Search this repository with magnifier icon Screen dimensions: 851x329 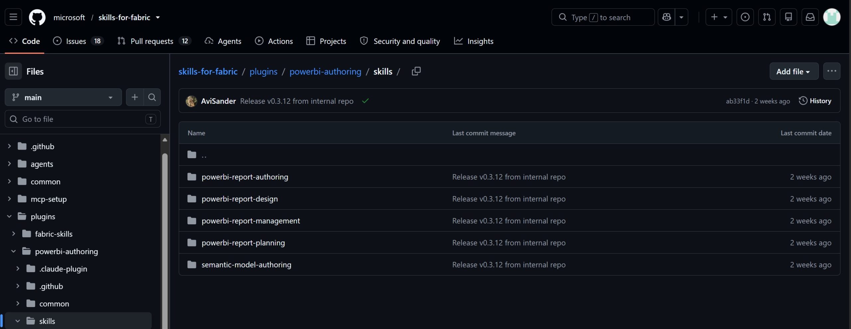(x=152, y=97)
